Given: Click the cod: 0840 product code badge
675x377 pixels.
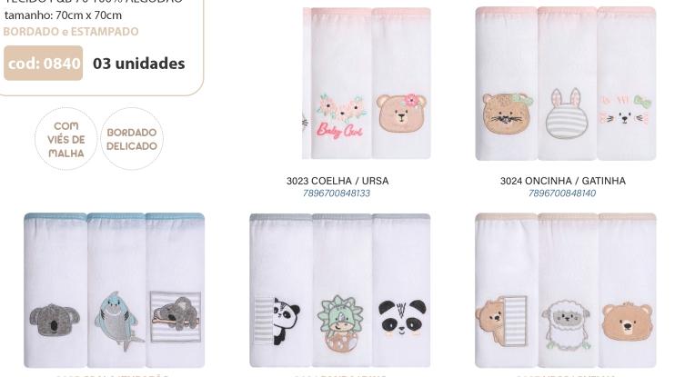Looking at the screenshot, I should tap(43, 64).
